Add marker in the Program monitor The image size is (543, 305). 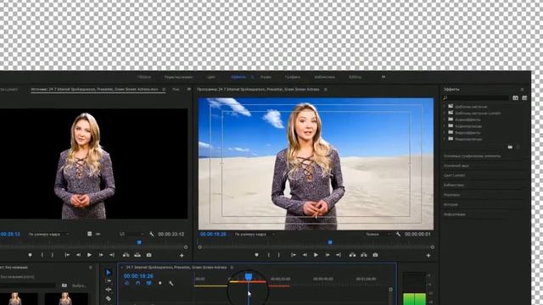coord(256,255)
